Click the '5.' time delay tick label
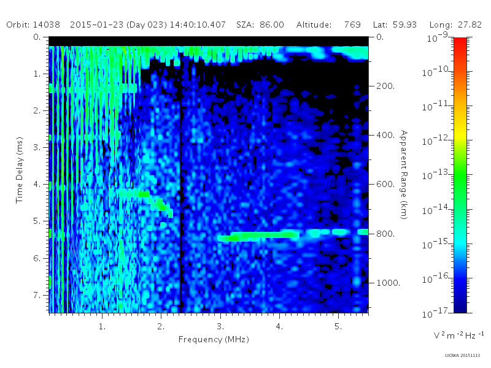Viewport: 491px width, 368px height. coord(37,221)
